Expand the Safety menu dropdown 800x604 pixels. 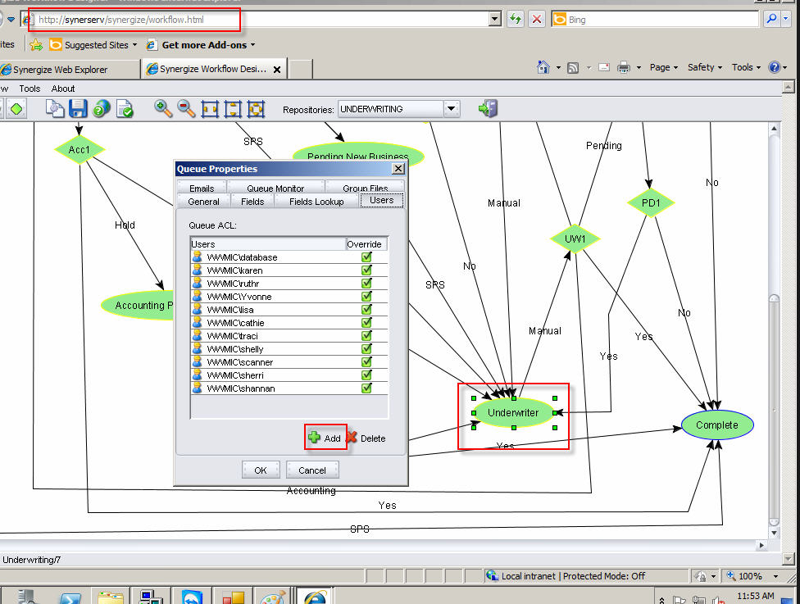(705, 67)
